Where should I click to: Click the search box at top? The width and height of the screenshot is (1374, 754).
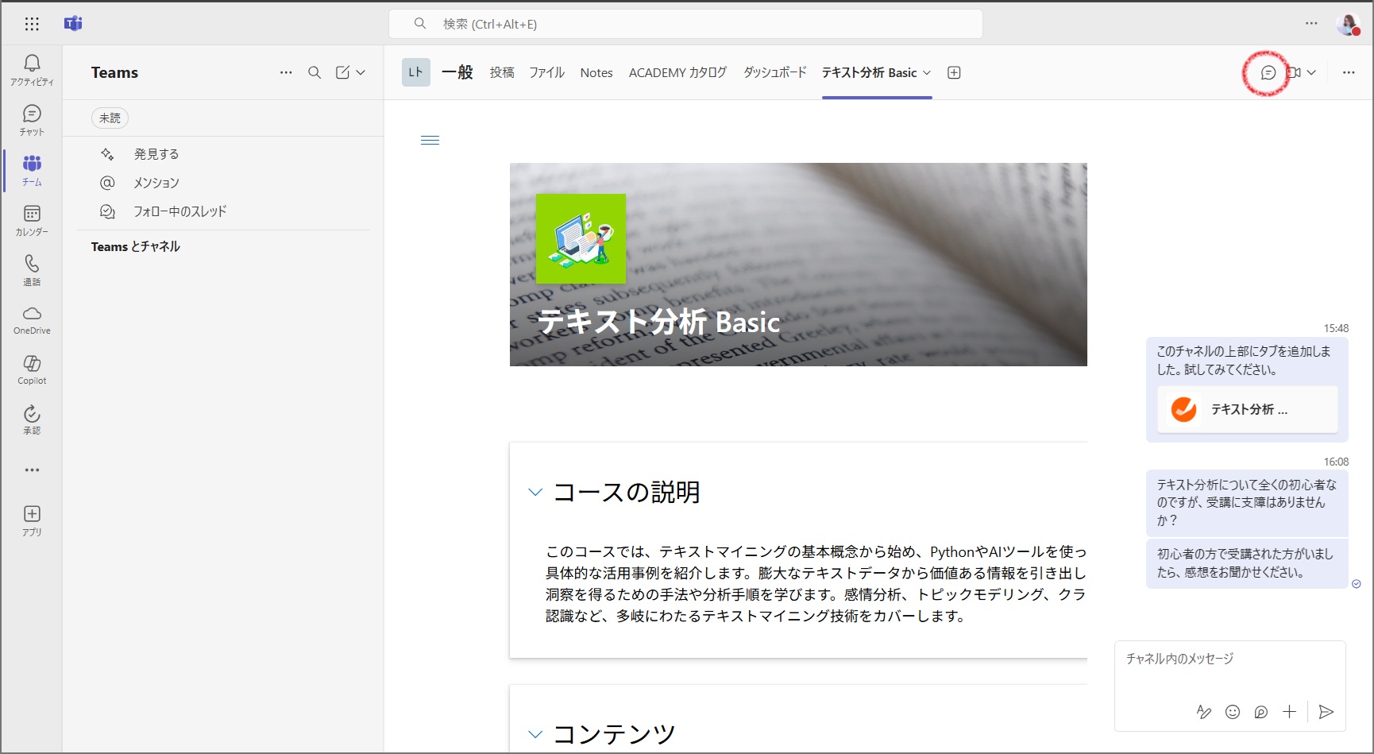[x=685, y=24]
